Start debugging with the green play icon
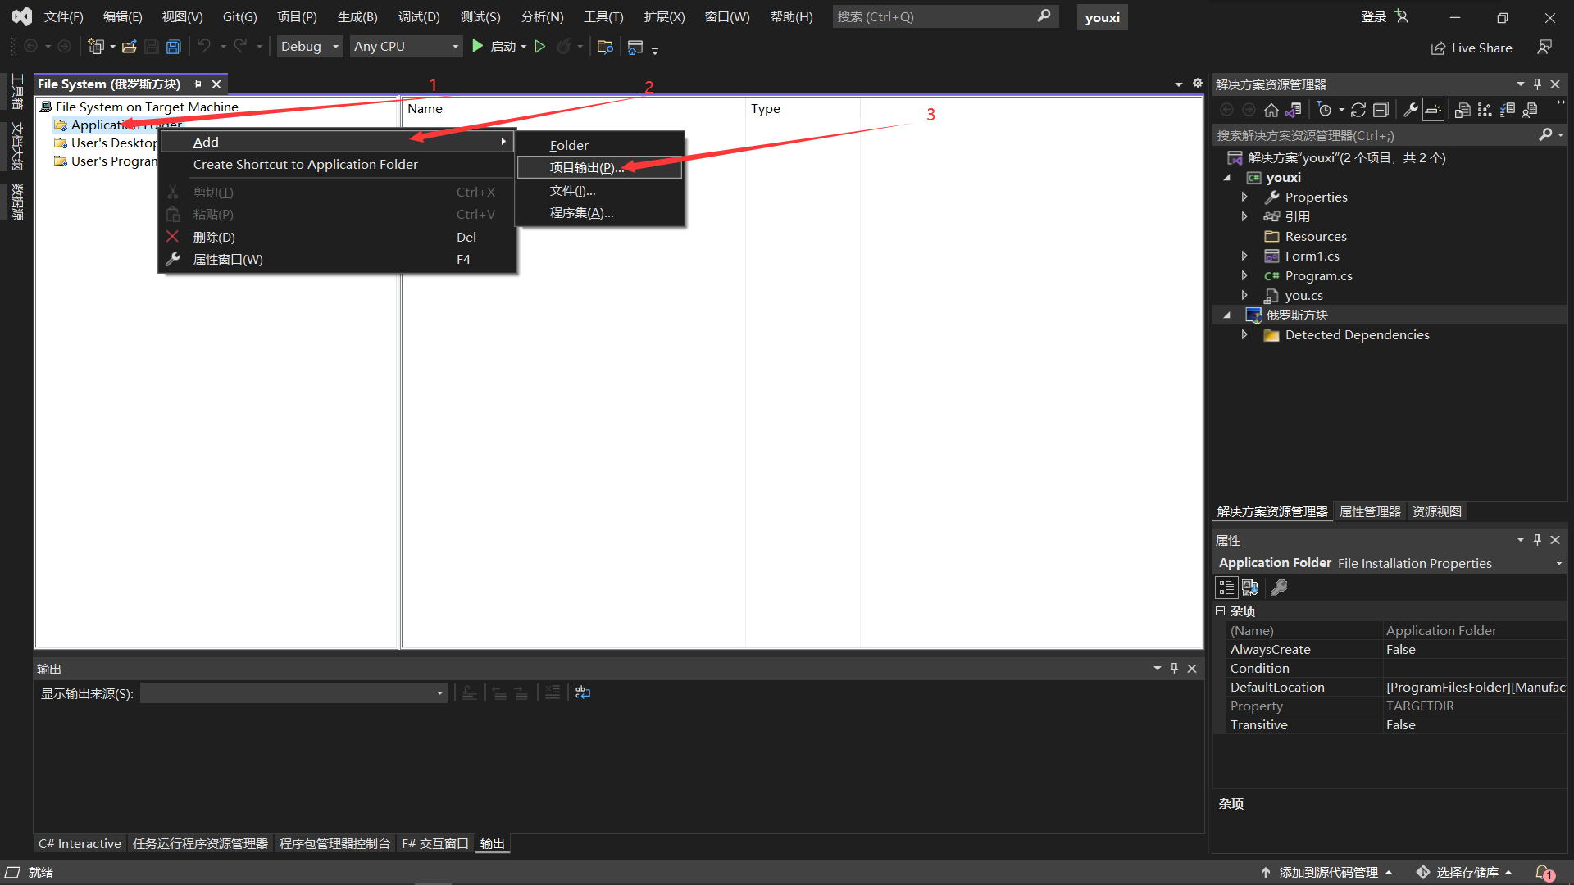The height and width of the screenshot is (885, 1574). click(x=478, y=47)
